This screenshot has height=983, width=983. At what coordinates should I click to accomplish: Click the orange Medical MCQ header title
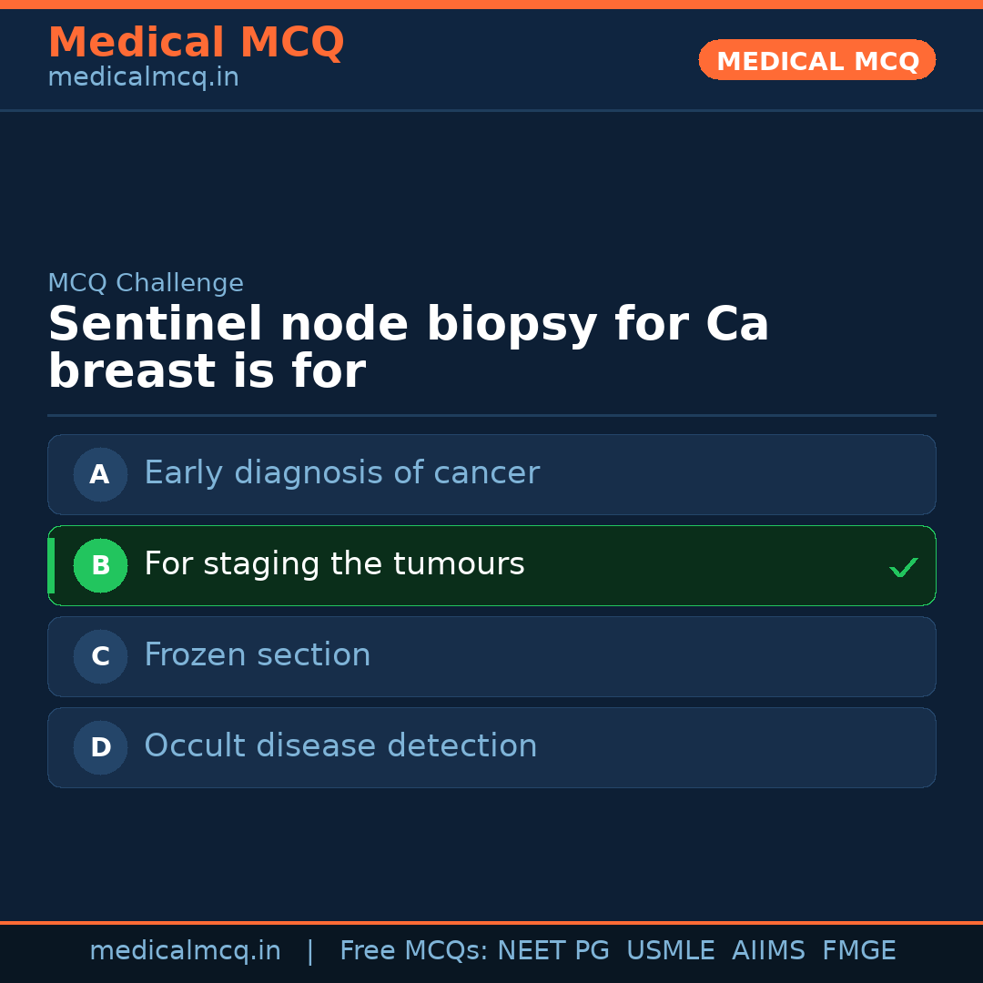coord(196,43)
